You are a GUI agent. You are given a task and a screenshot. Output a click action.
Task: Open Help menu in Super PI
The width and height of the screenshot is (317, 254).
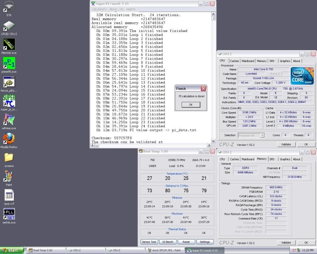(131, 9)
